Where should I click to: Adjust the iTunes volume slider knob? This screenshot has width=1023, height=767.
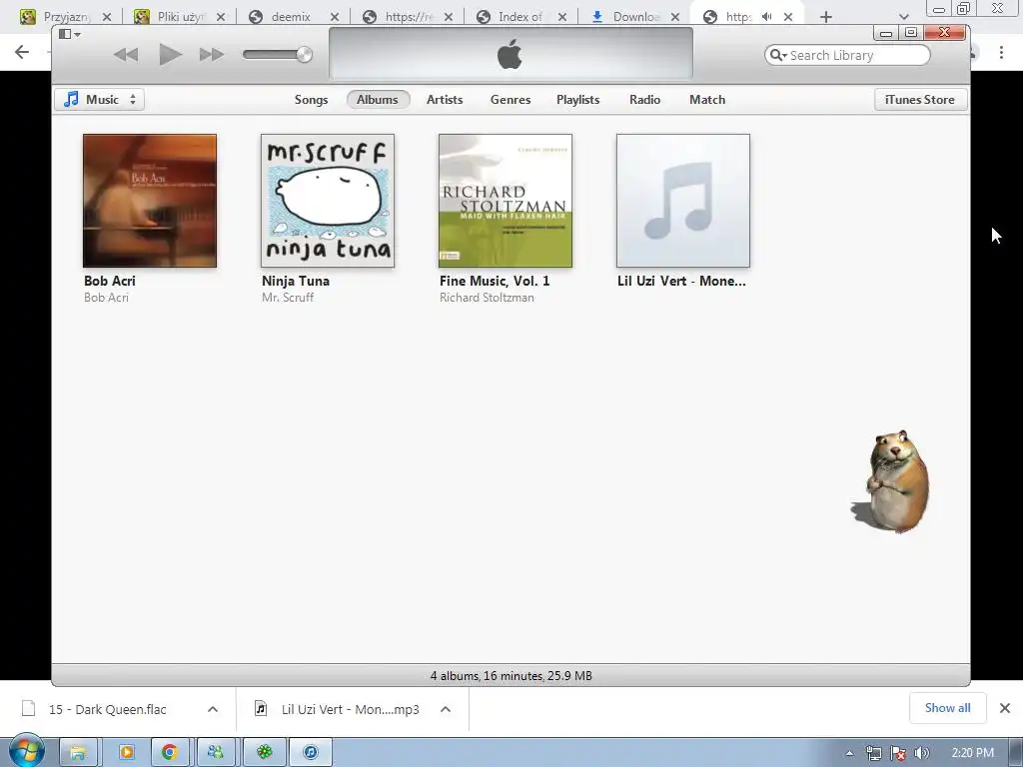click(304, 55)
